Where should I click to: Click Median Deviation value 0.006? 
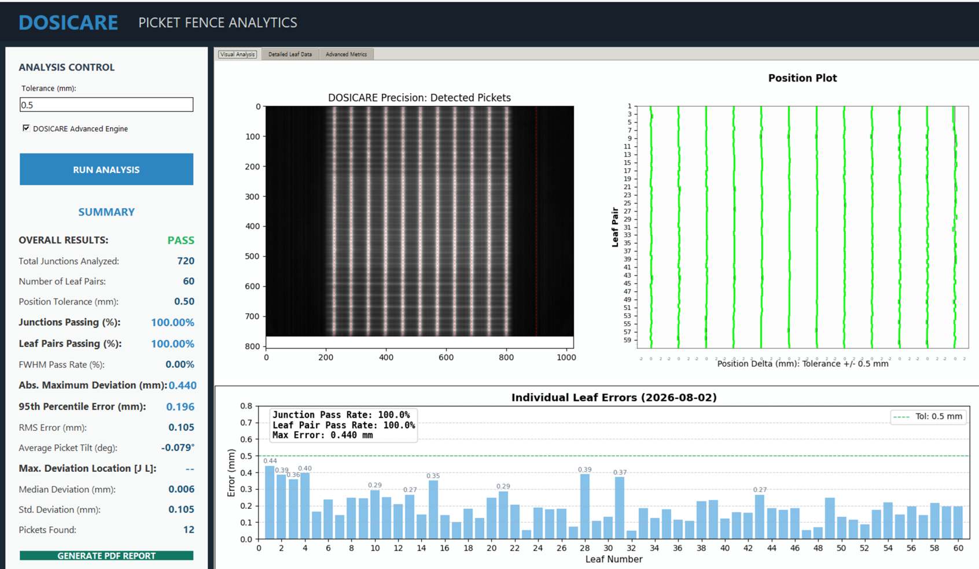(181, 489)
